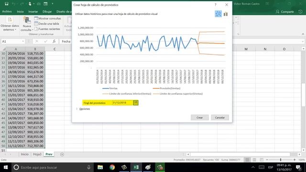
Task: Open the Obtener datos externos dropdown
Action: tap(15, 30)
